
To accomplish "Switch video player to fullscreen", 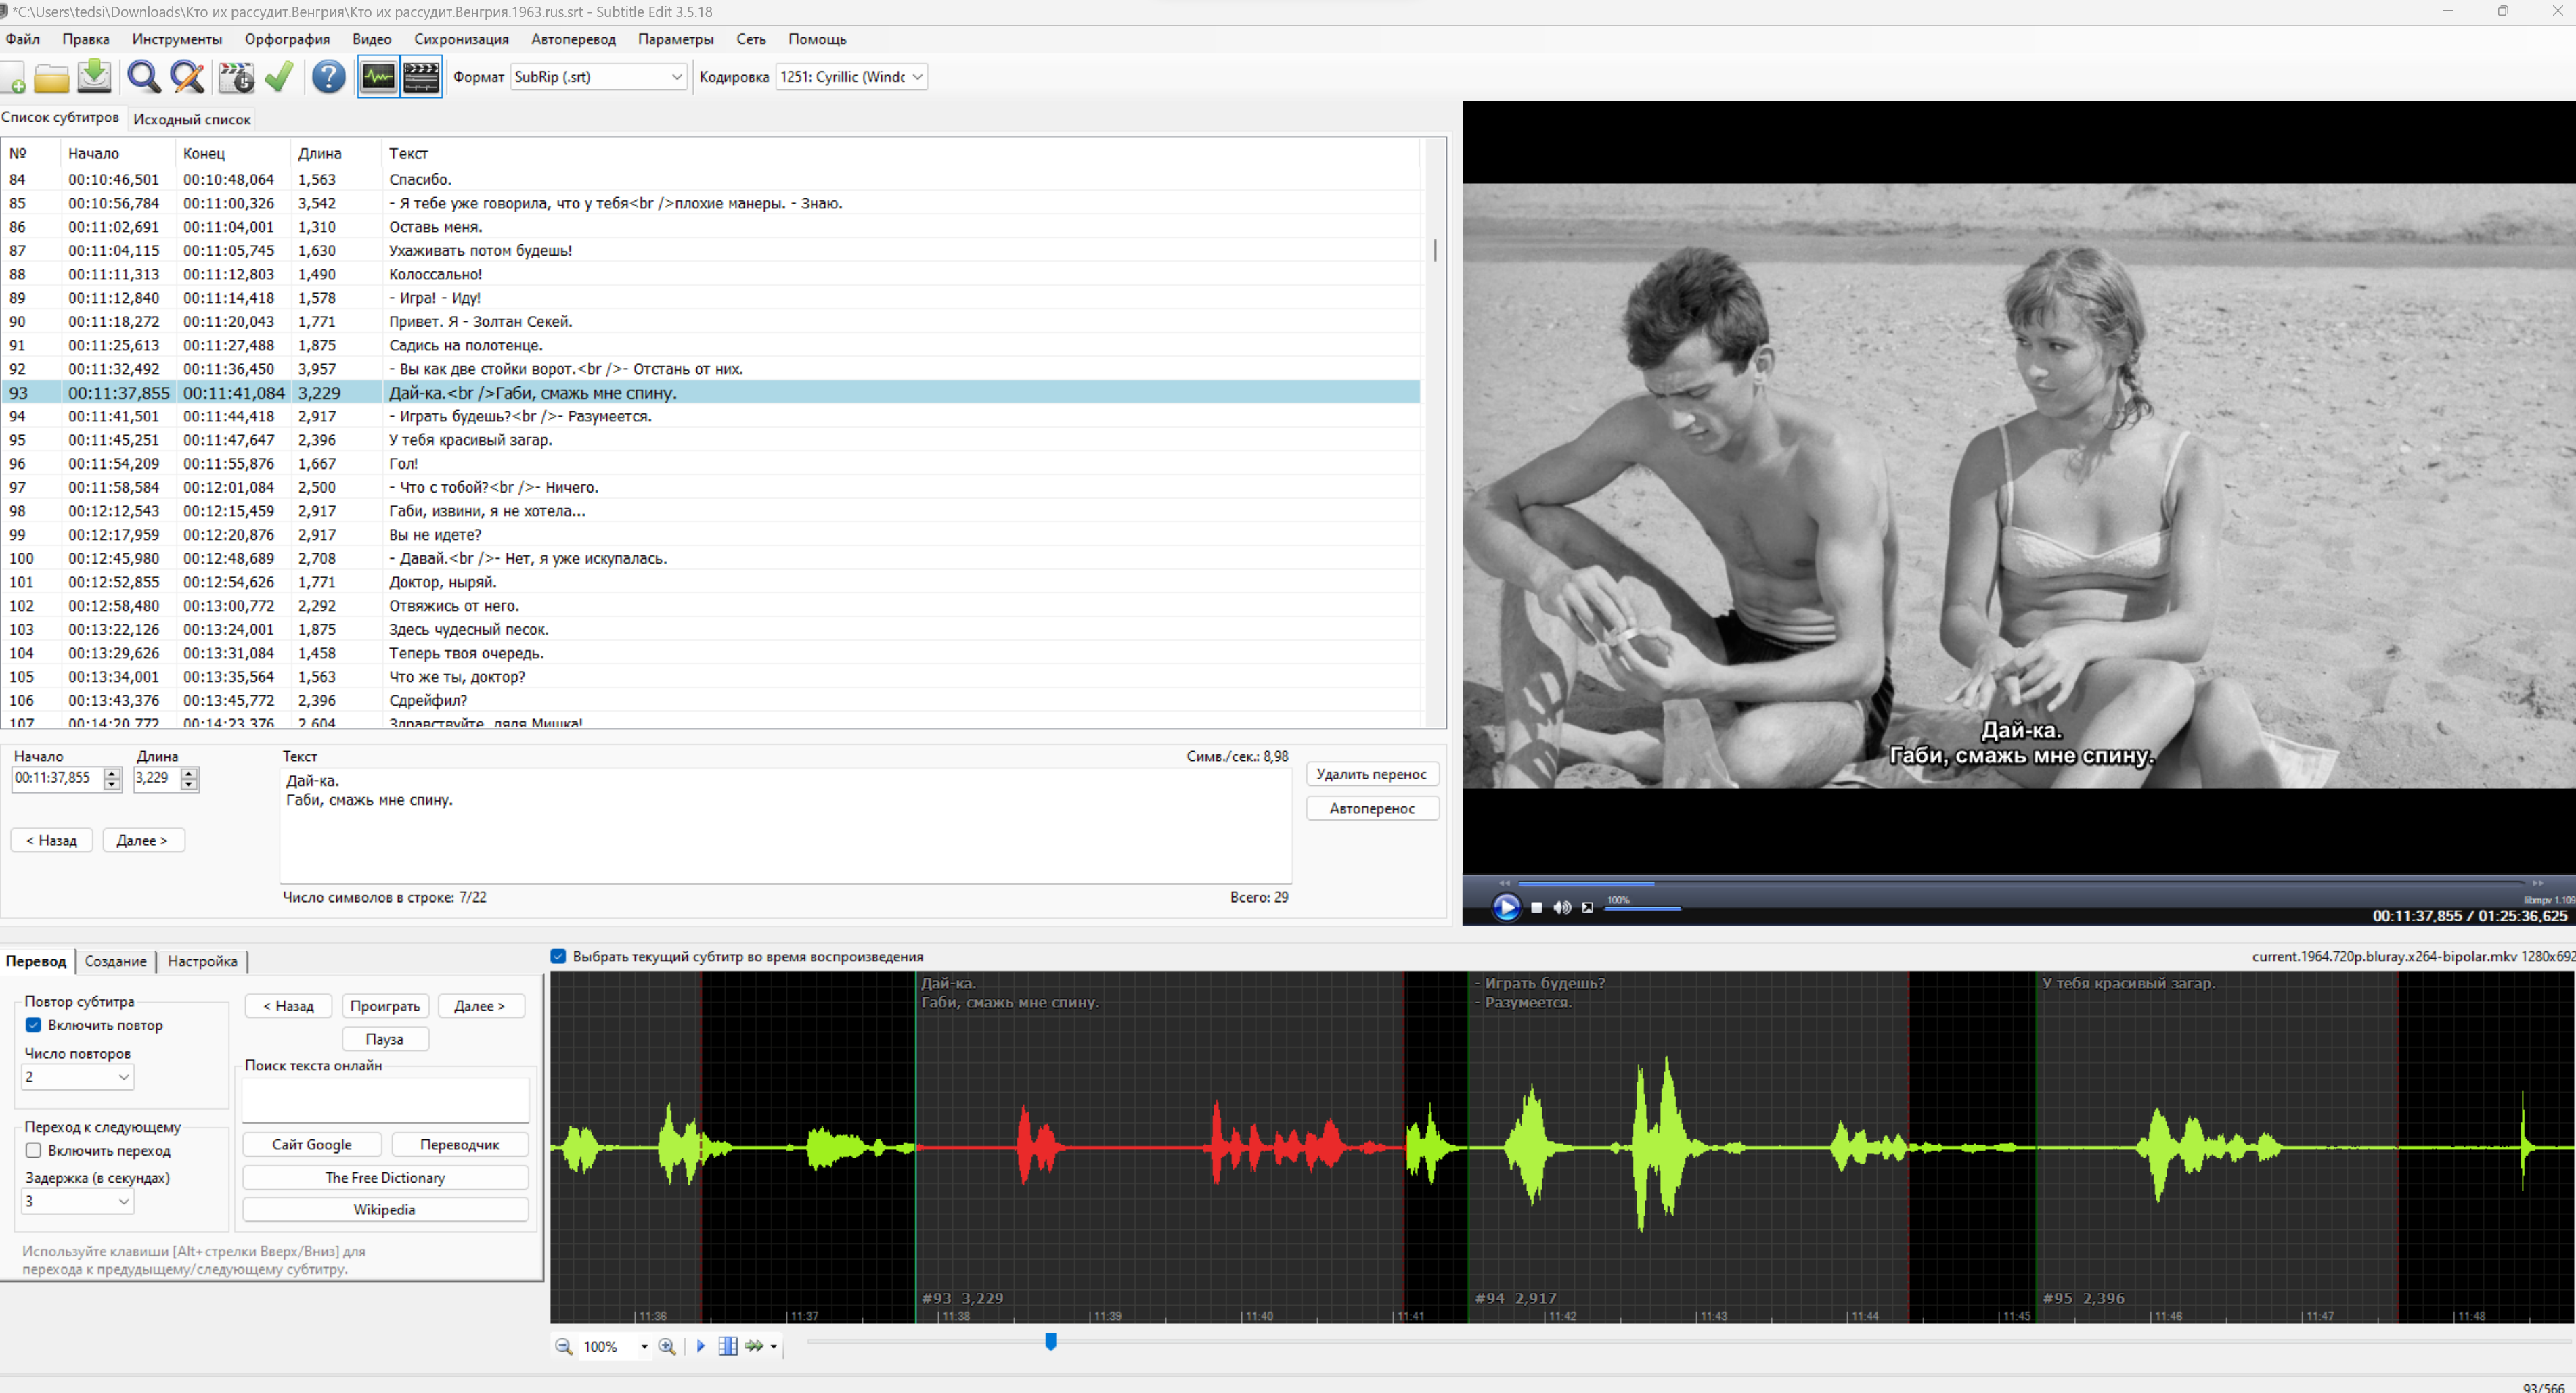I will pyautogui.click(x=1587, y=907).
